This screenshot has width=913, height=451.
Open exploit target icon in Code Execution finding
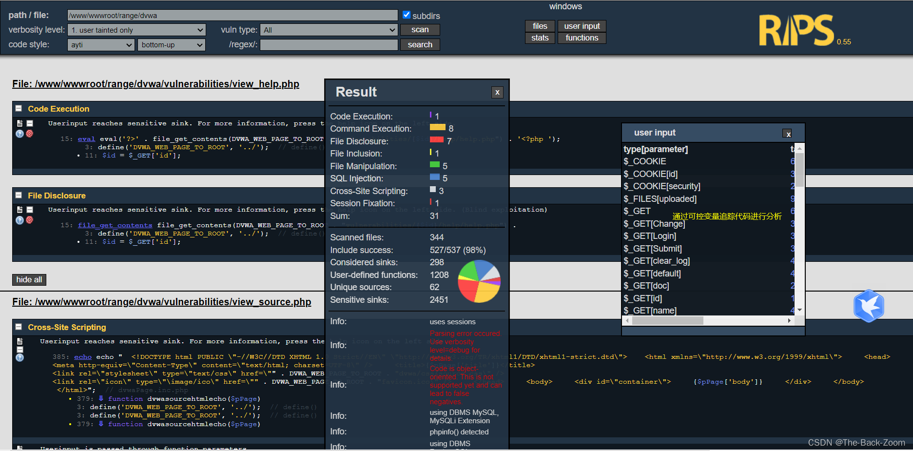(x=30, y=134)
